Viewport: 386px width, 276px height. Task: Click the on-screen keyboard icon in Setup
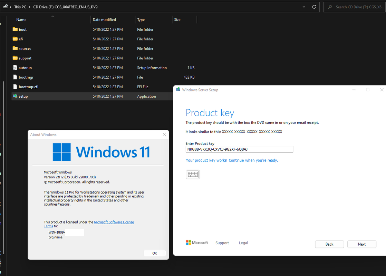coord(193,175)
